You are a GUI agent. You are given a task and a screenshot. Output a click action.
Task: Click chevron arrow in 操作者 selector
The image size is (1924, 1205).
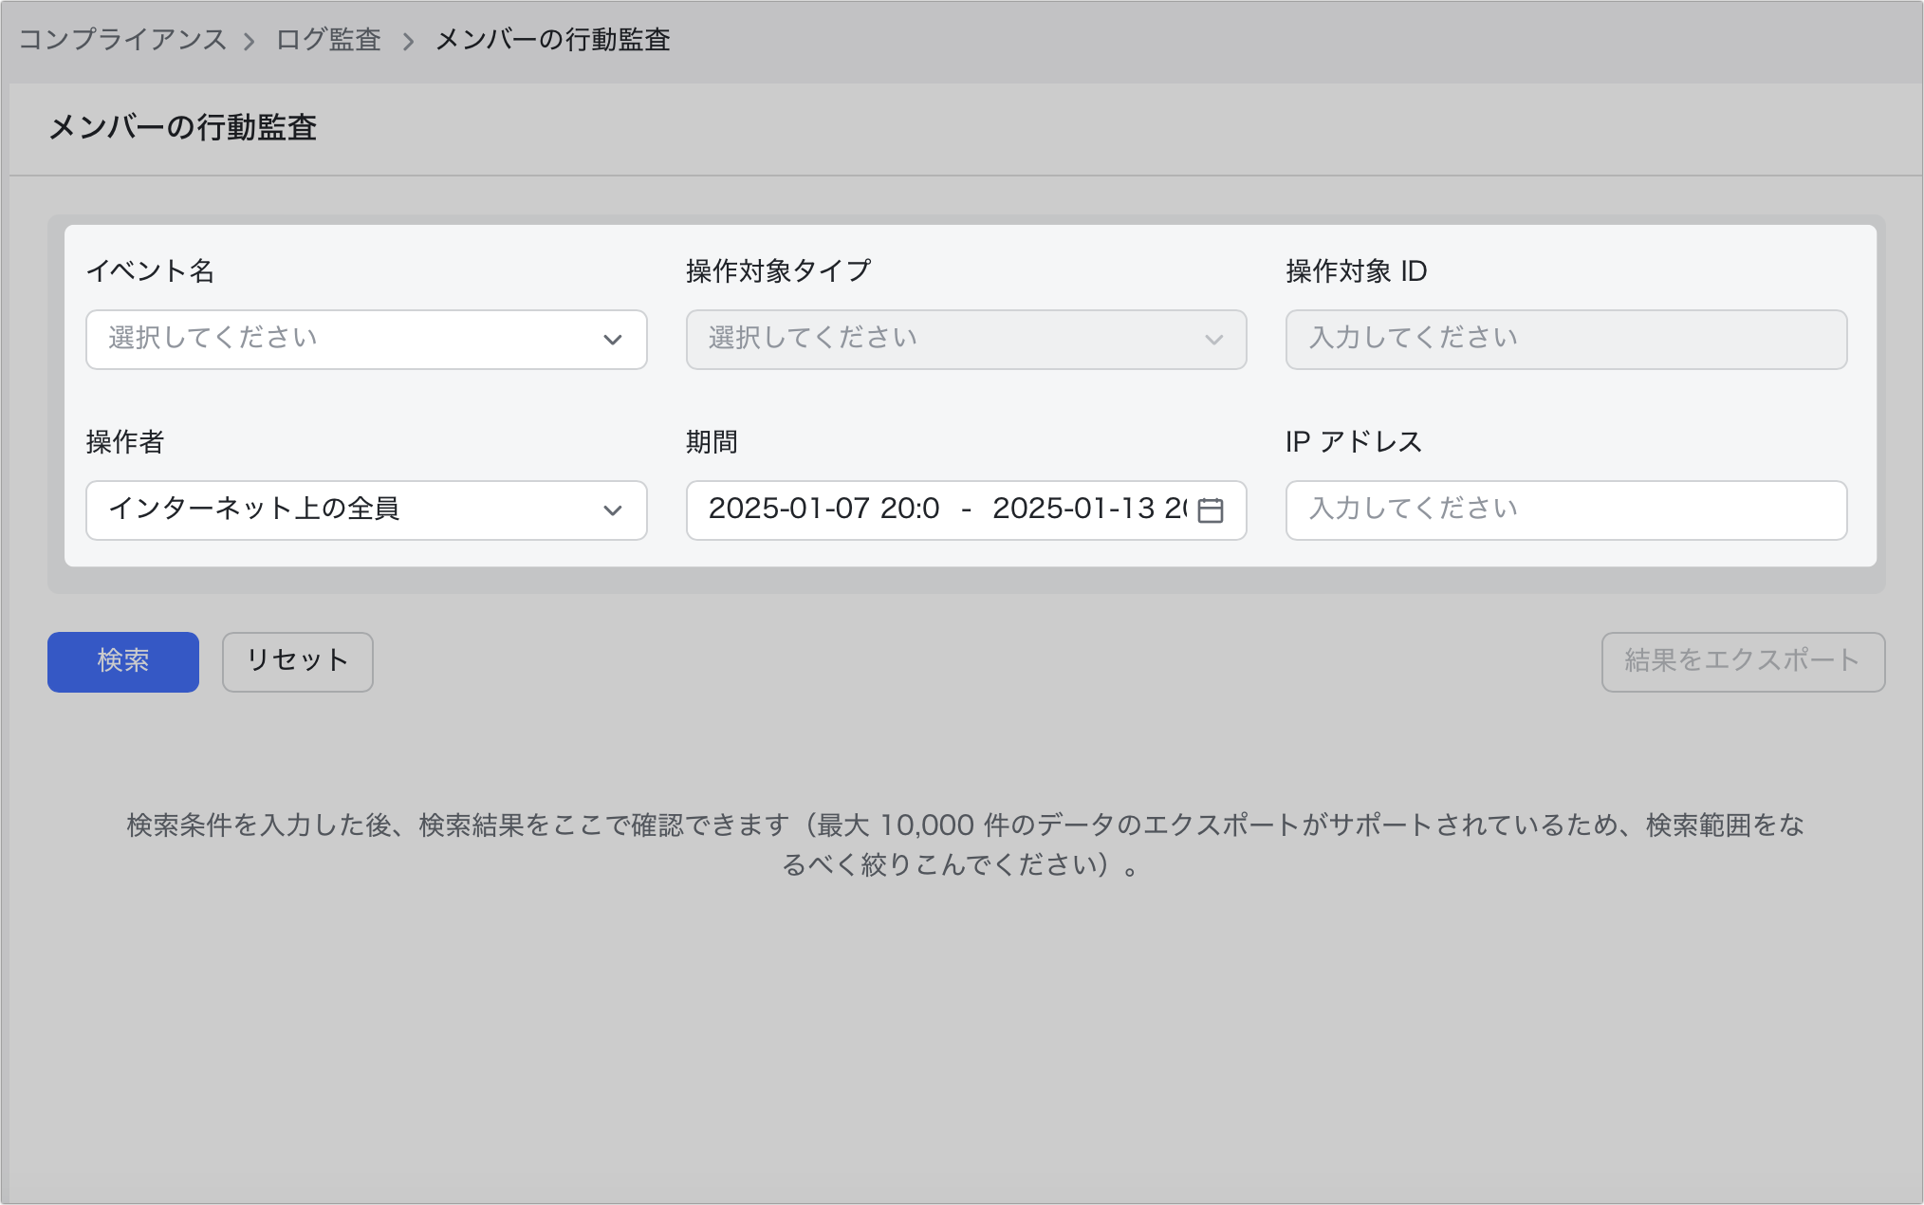(x=613, y=510)
